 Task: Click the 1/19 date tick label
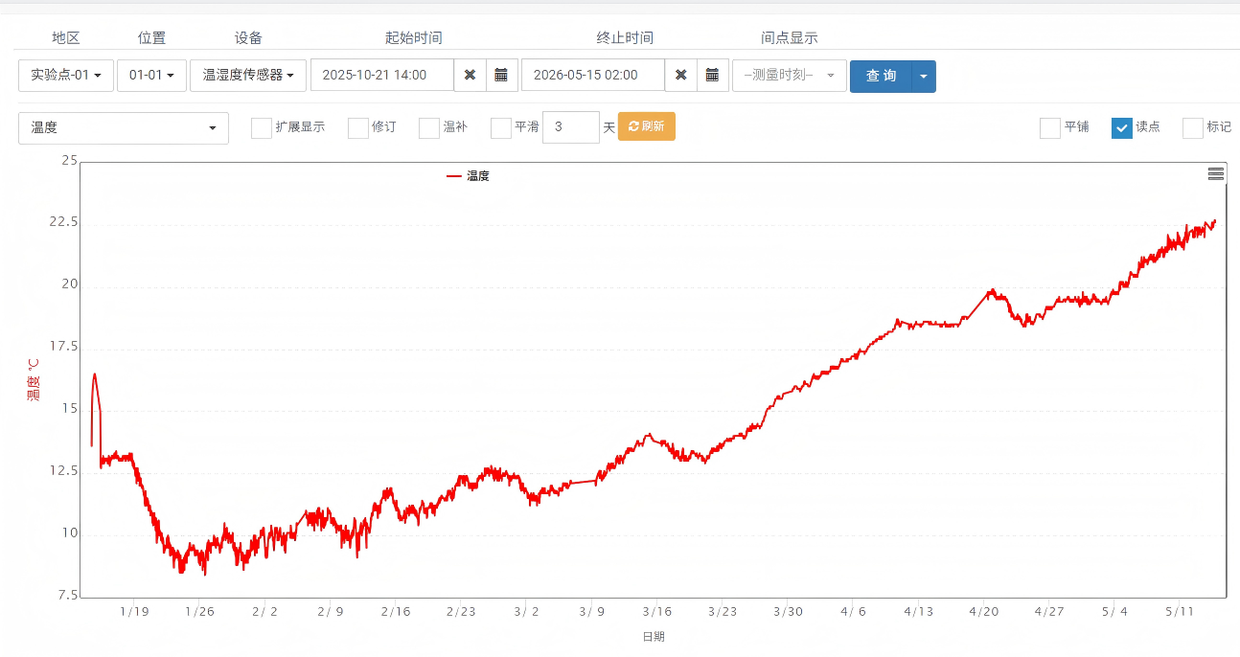134,612
